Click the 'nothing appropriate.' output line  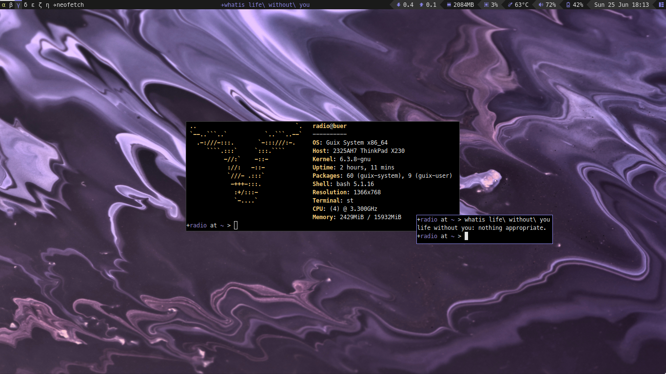tap(482, 228)
